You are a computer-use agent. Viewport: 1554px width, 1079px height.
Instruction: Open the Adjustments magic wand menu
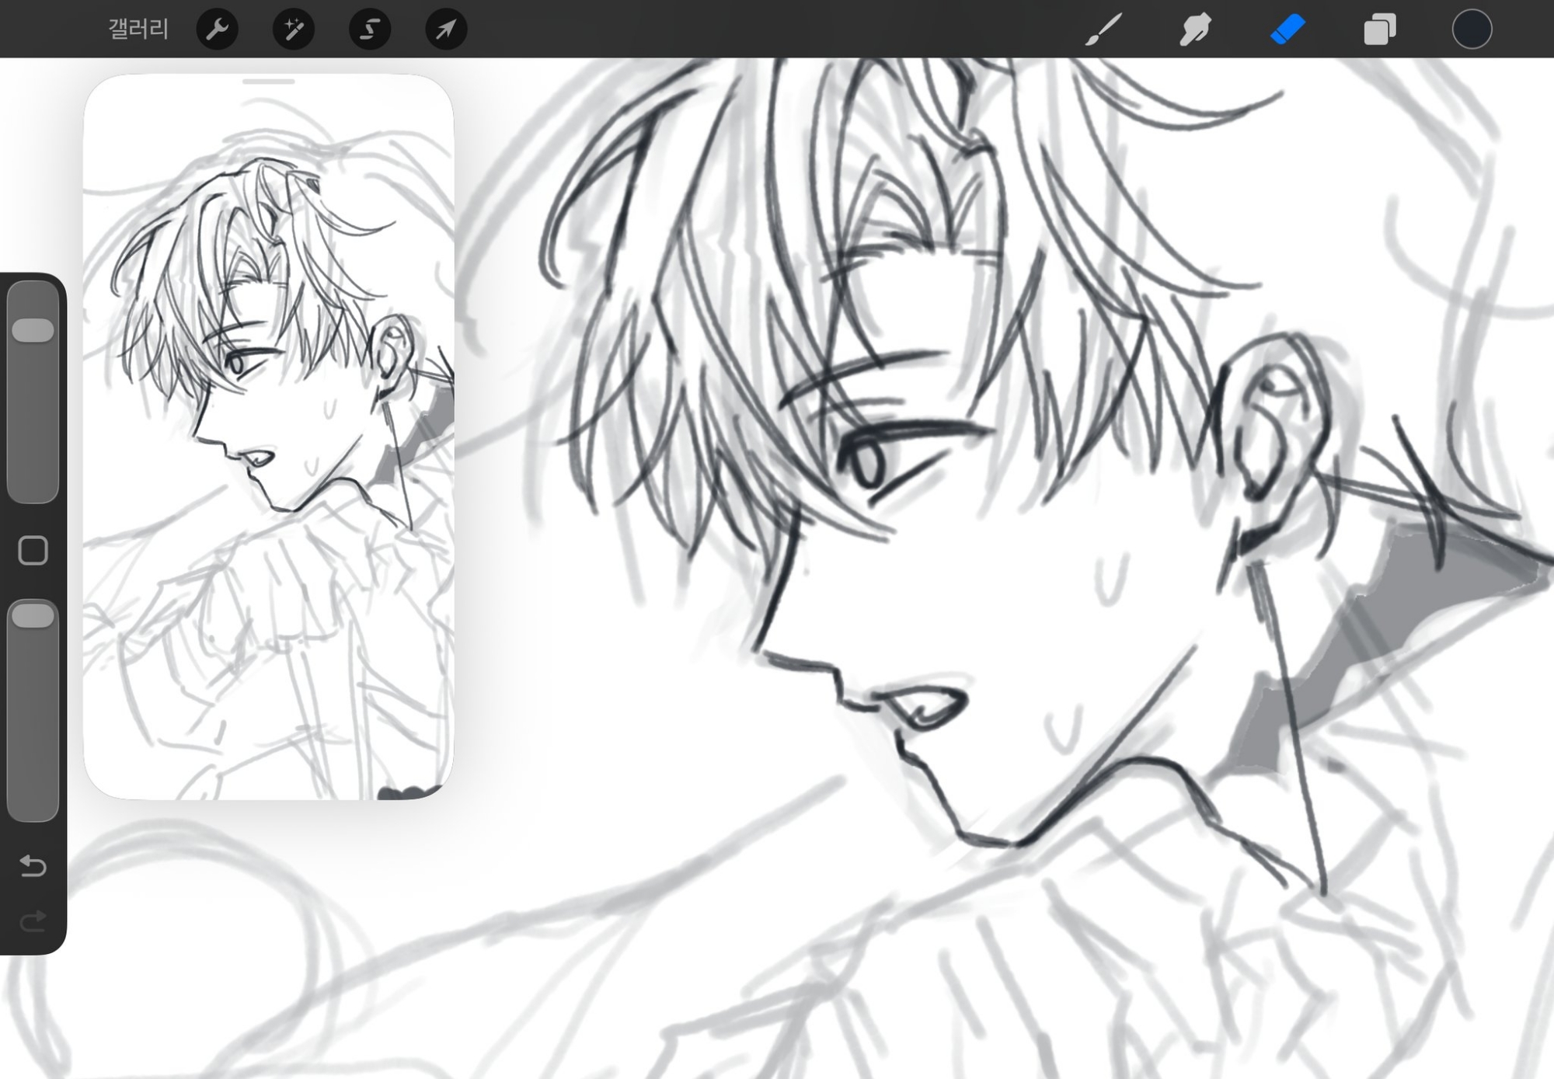pyautogui.click(x=294, y=30)
